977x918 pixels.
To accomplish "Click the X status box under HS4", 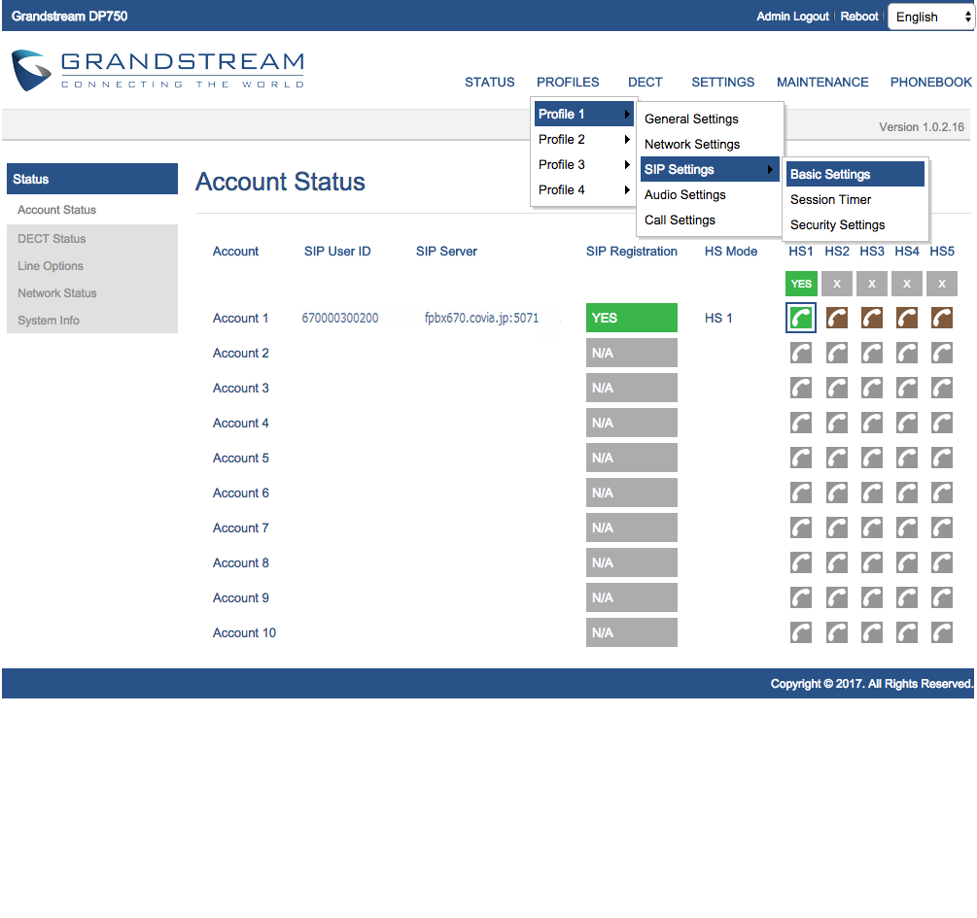I will pos(907,284).
